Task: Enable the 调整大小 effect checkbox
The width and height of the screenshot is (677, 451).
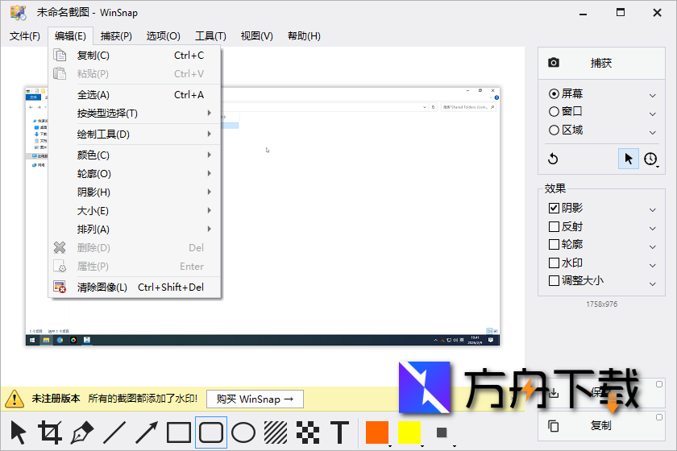Action: point(554,280)
